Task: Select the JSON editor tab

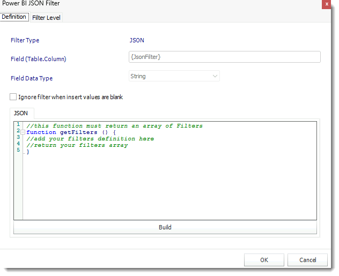Action: click(x=21, y=113)
